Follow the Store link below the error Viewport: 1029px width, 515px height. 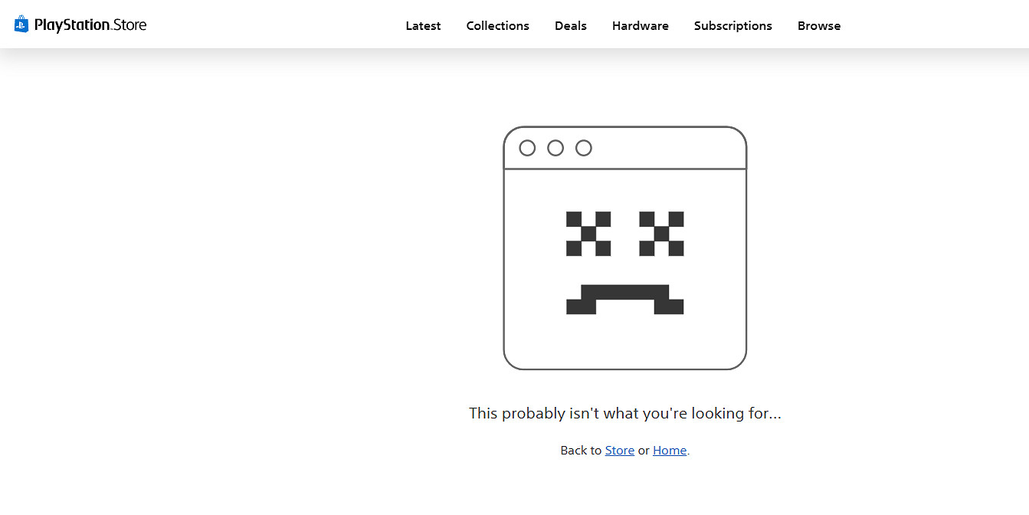click(619, 451)
